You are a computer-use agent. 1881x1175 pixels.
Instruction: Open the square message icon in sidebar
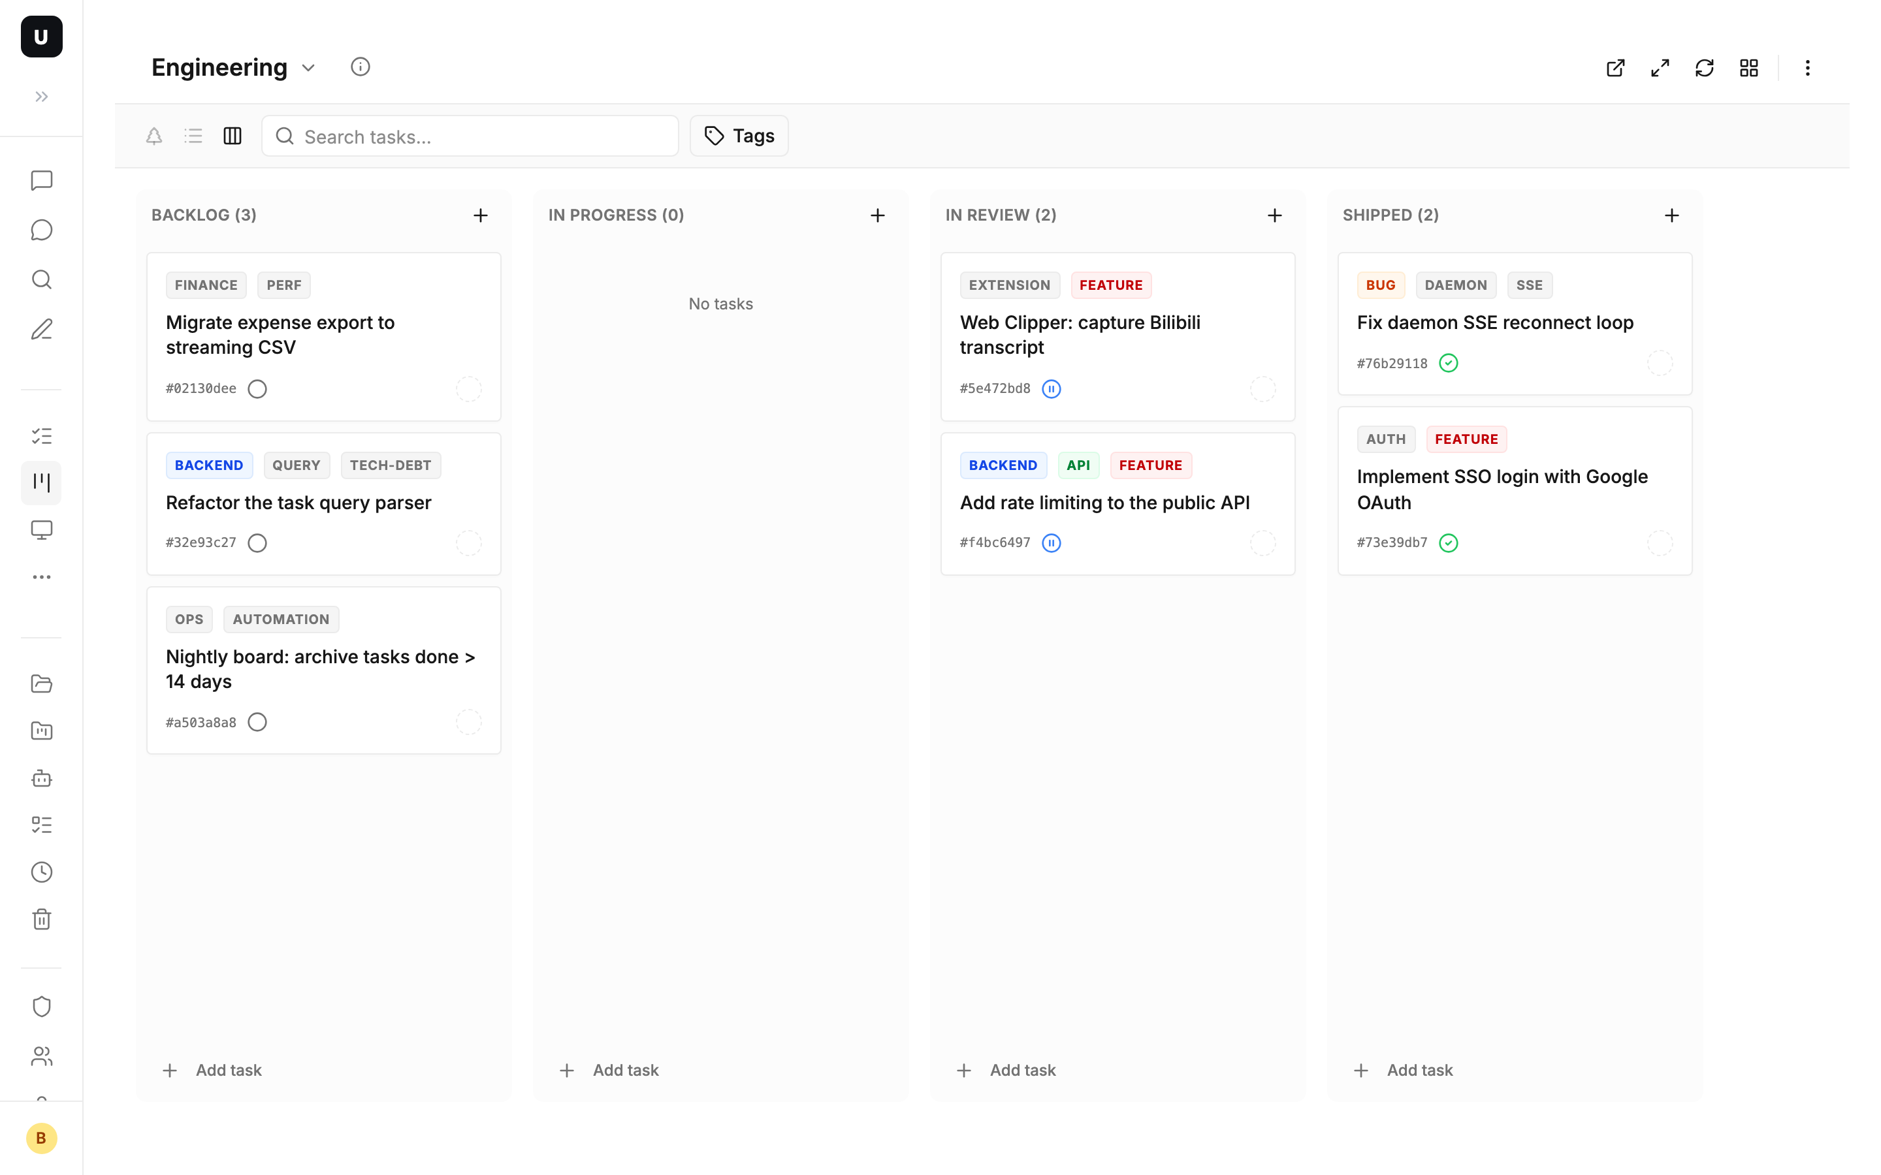(41, 180)
